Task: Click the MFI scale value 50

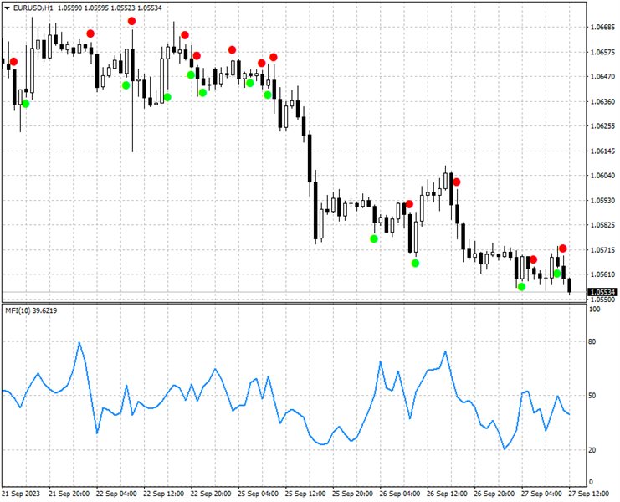Action: [x=592, y=396]
